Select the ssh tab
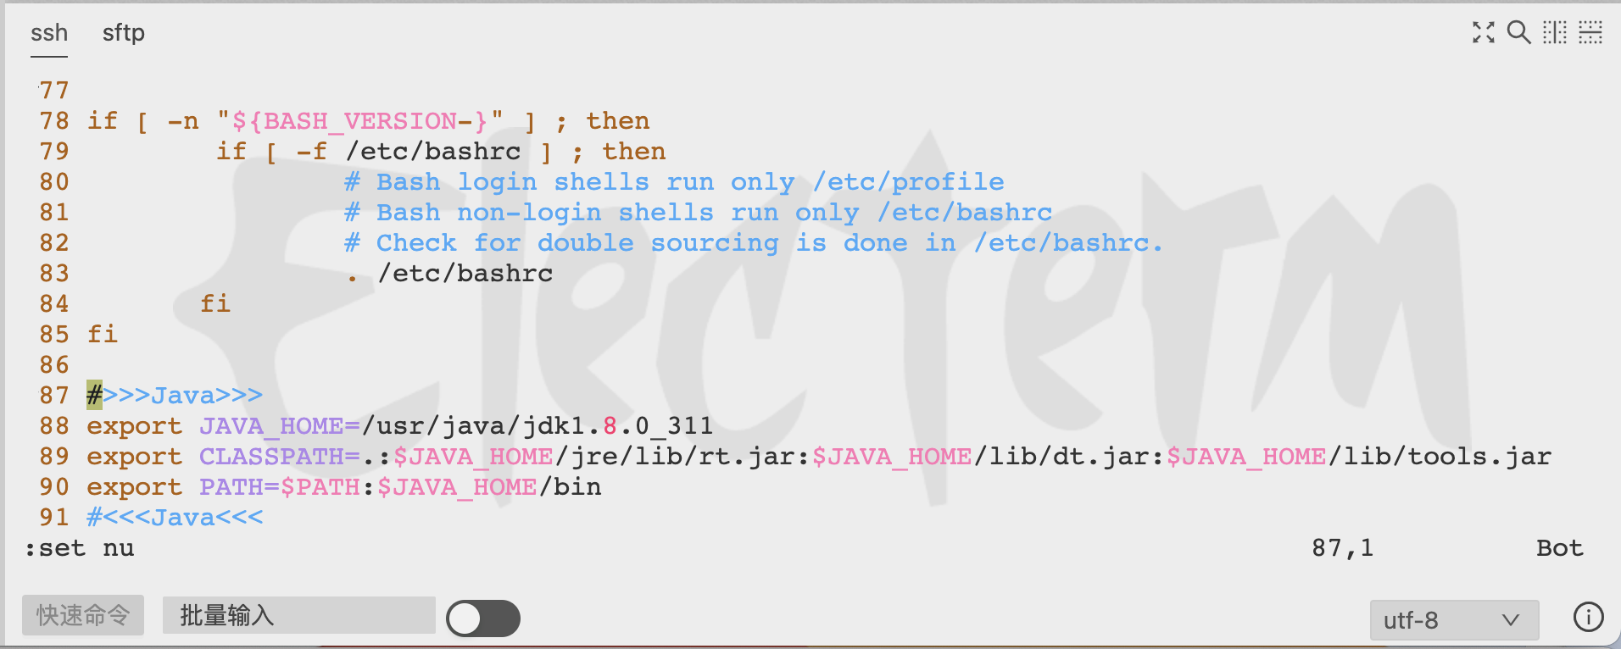Screen dimensions: 1621x649 coord(49,33)
